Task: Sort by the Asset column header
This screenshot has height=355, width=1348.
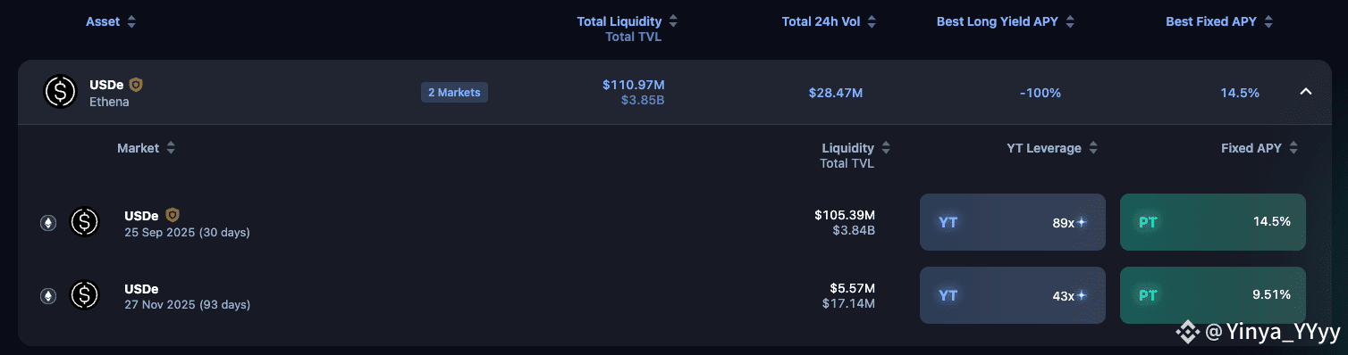Action: pos(111,21)
